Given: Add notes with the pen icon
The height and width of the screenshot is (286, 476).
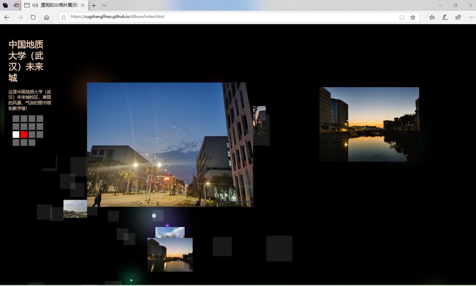Looking at the screenshot, I should [445, 17].
